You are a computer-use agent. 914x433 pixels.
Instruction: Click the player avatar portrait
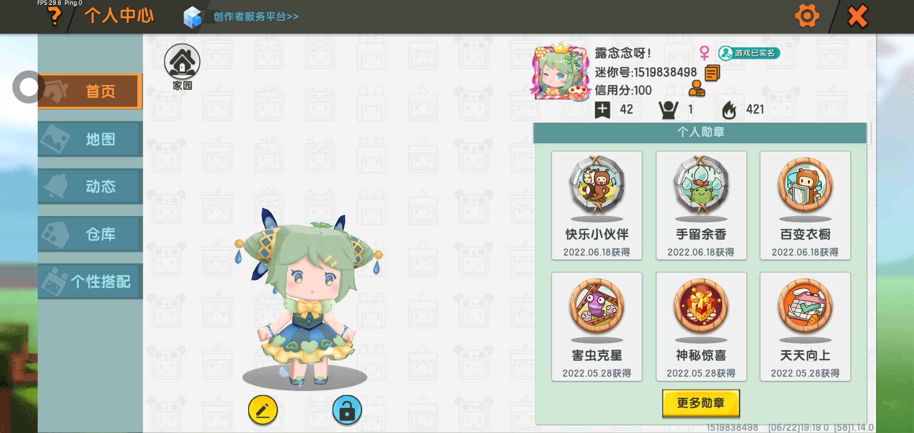point(561,72)
